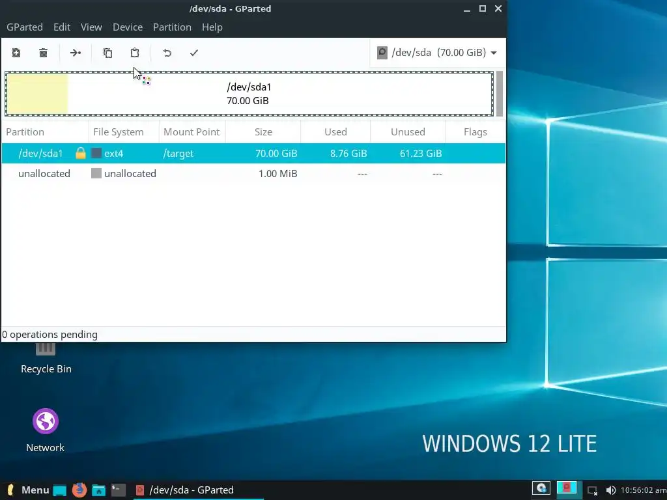
Task: Click the New partition toolbar icon
Action: click(x=16, y=53)
